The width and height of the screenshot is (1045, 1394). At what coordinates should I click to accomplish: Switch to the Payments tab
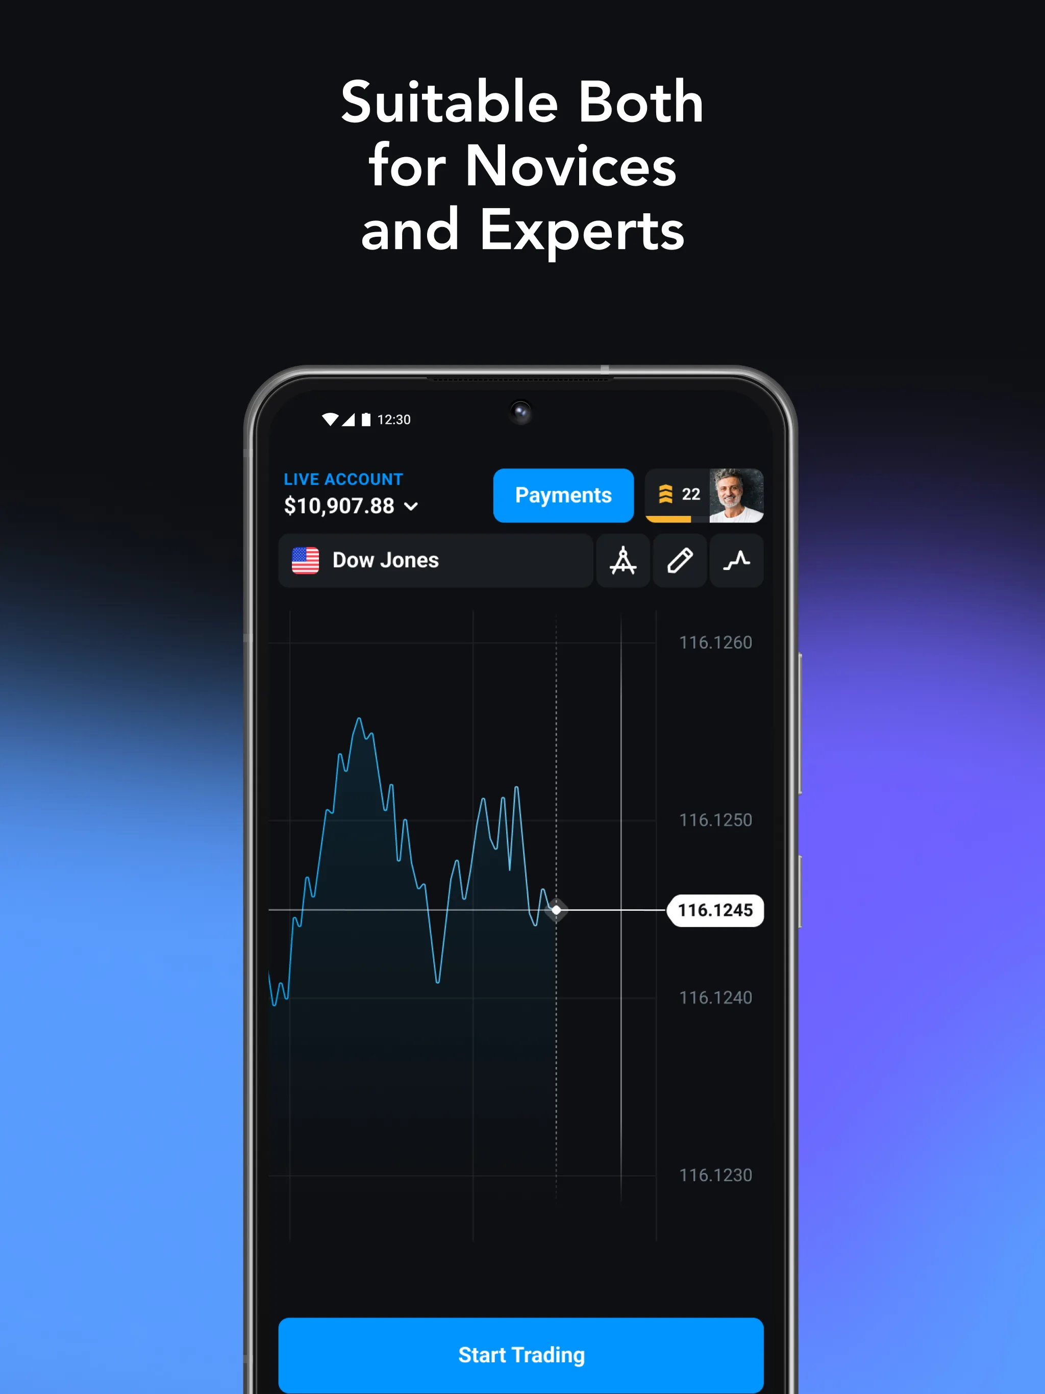563,495
